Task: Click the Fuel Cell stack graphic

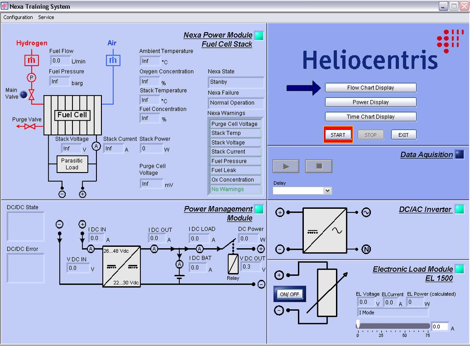Action: (73, 115)
